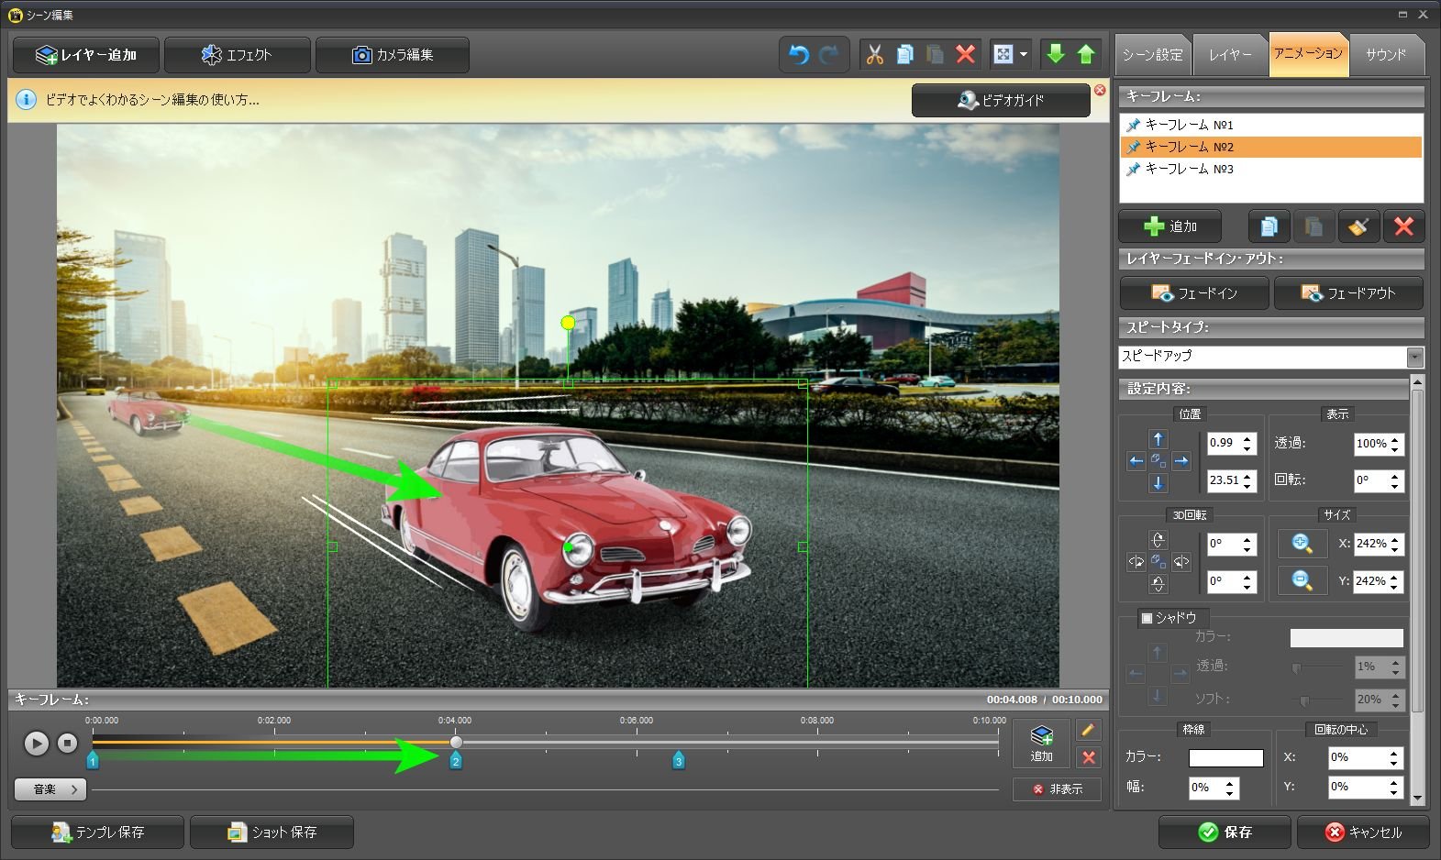Delete selected layer with red X toolbar icon
This screenshot has height=860, width=1441.
point(965,55)
